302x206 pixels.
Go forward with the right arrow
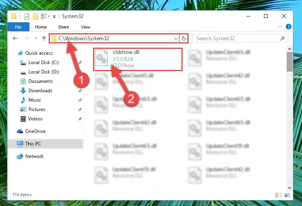tap(27, 38)
